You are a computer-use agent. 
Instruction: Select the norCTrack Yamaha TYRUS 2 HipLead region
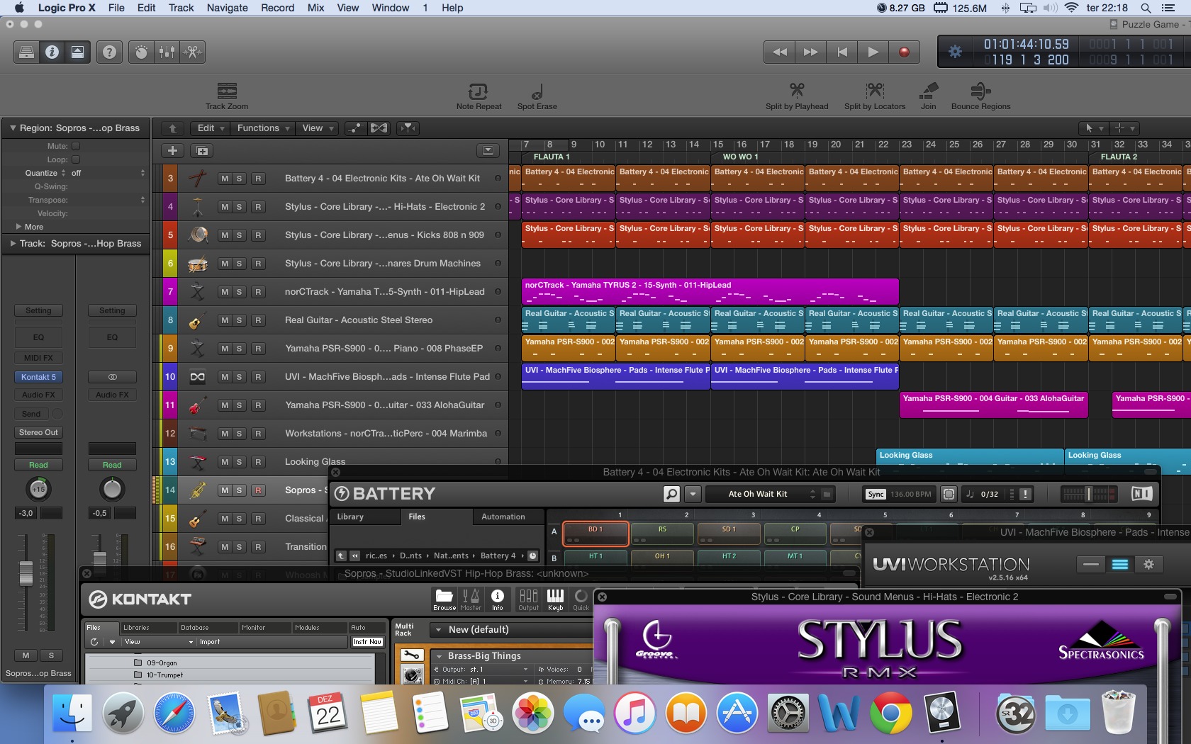click(710, 291)
